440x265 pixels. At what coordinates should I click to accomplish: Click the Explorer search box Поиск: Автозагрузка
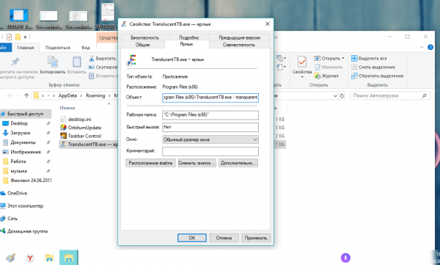pos(390,95)
